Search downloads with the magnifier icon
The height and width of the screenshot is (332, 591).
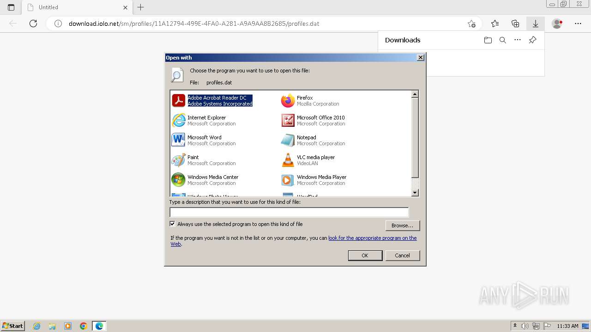click(x=503, y=40)
